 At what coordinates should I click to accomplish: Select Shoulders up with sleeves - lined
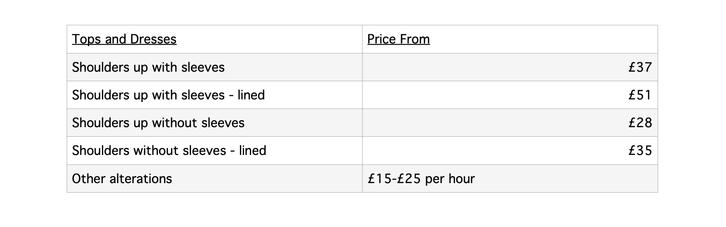[168, 95]
